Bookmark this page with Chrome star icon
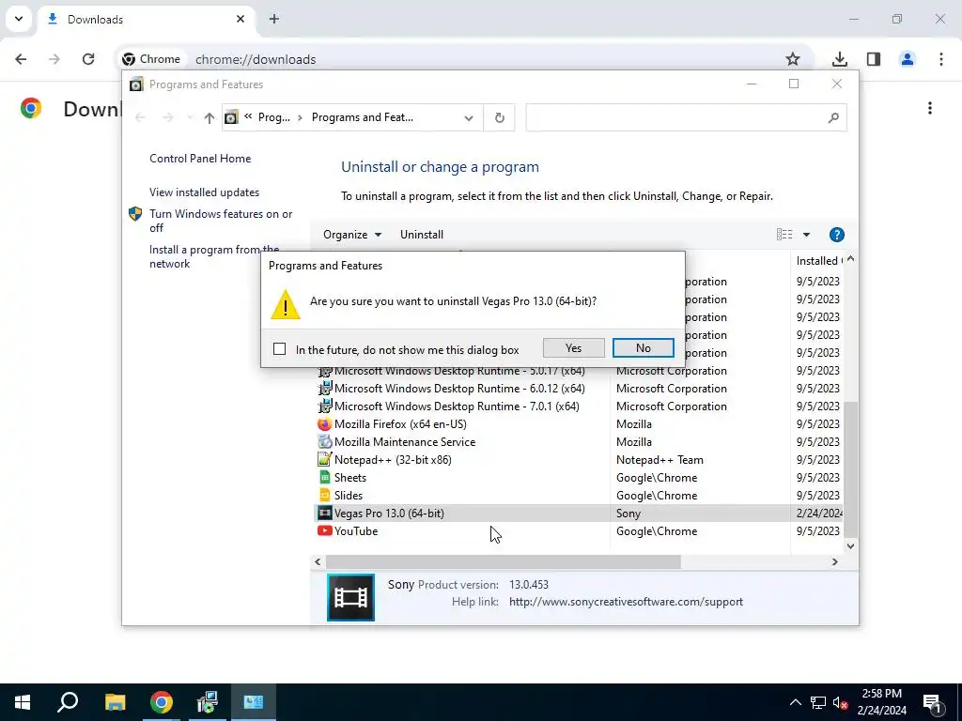This screenshot has height=721, width=962. 793,59
